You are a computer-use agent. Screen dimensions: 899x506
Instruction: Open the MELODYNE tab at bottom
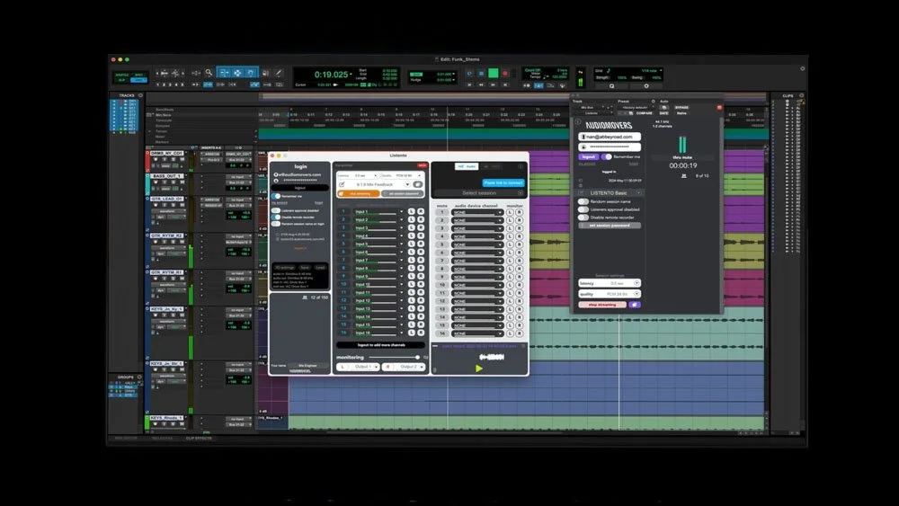[162, 439]
